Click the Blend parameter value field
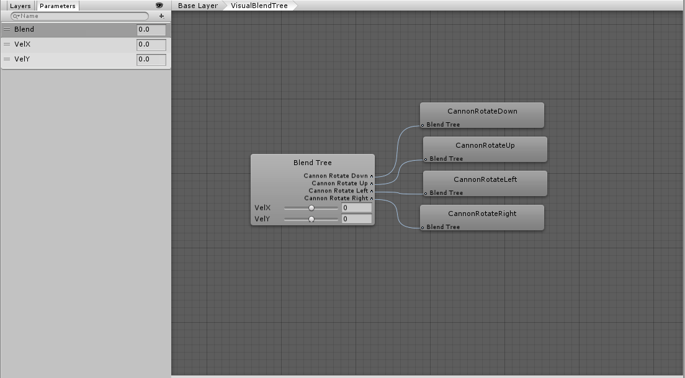This screenshot has width=685, height=378. 151,29
